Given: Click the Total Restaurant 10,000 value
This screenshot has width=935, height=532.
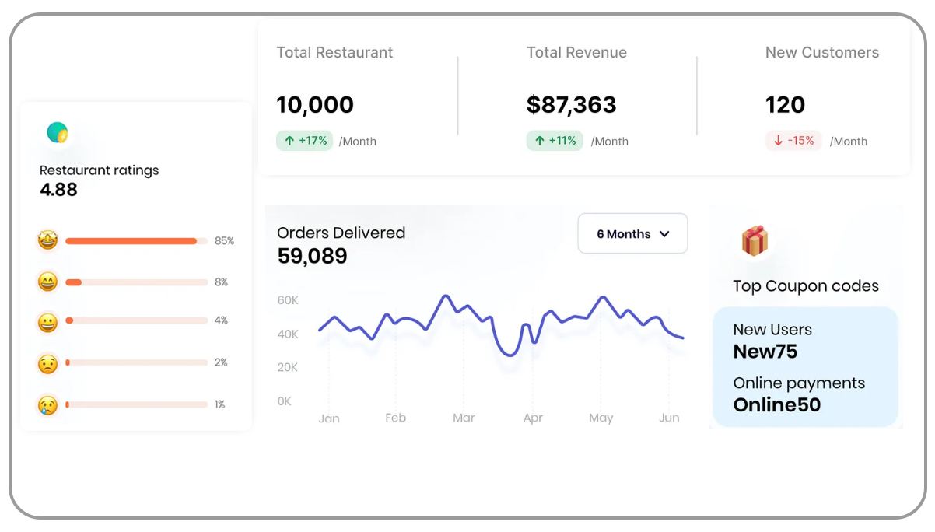Looking at the screenshot, I should (315, 105).
